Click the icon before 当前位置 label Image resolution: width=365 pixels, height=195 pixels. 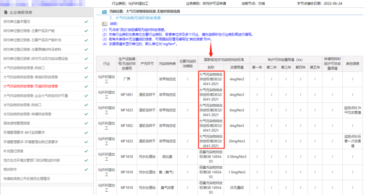point(104,12)
